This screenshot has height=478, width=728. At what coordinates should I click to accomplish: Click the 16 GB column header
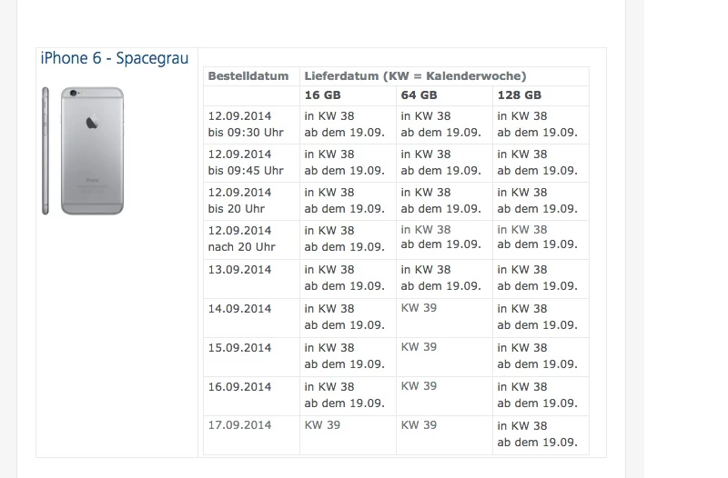(348, 95)
